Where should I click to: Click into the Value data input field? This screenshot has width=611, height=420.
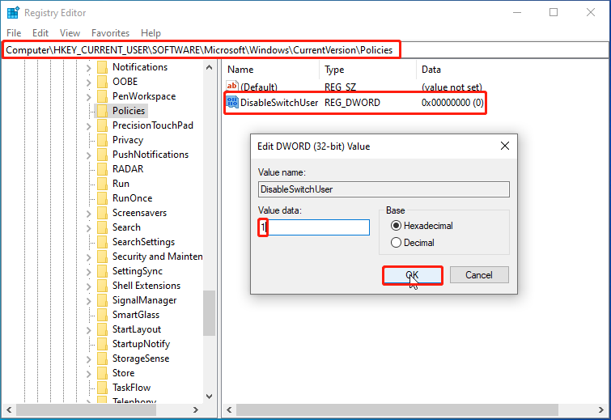click(x=314, y=227)
